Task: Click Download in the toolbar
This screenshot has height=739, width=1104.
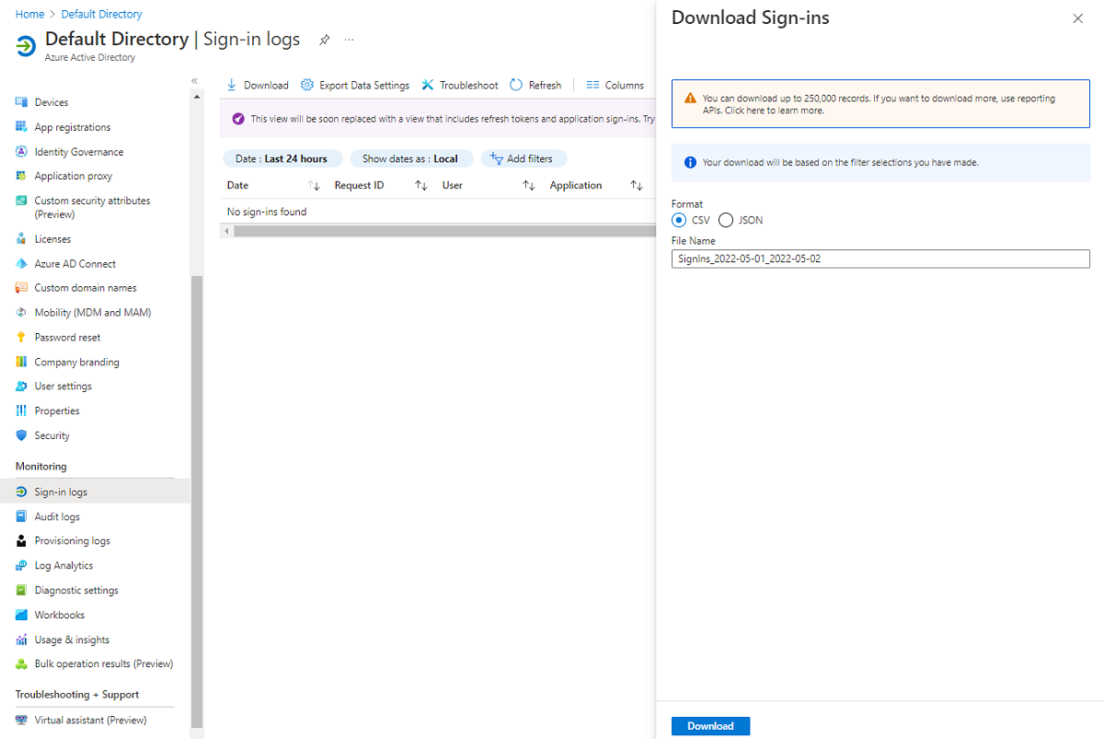Action: 258,85
